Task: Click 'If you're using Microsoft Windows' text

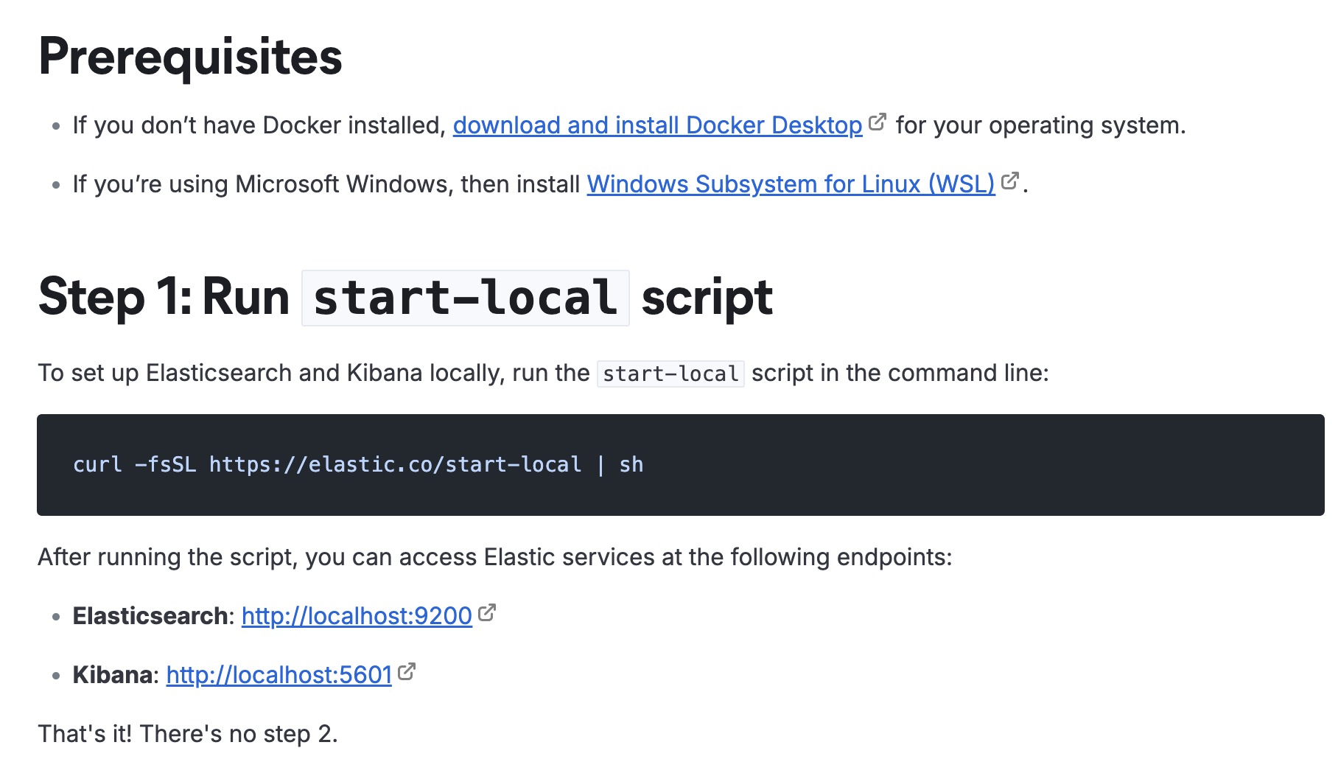Action: coord(326,184)
